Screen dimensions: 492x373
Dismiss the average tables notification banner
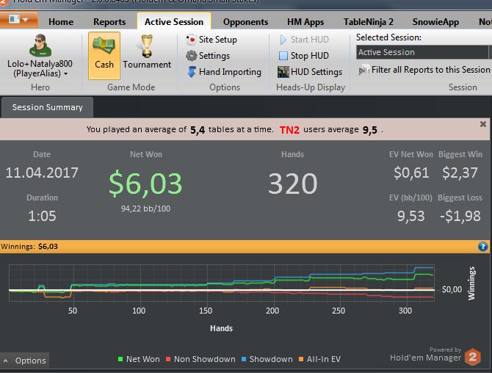coord(483,124)
